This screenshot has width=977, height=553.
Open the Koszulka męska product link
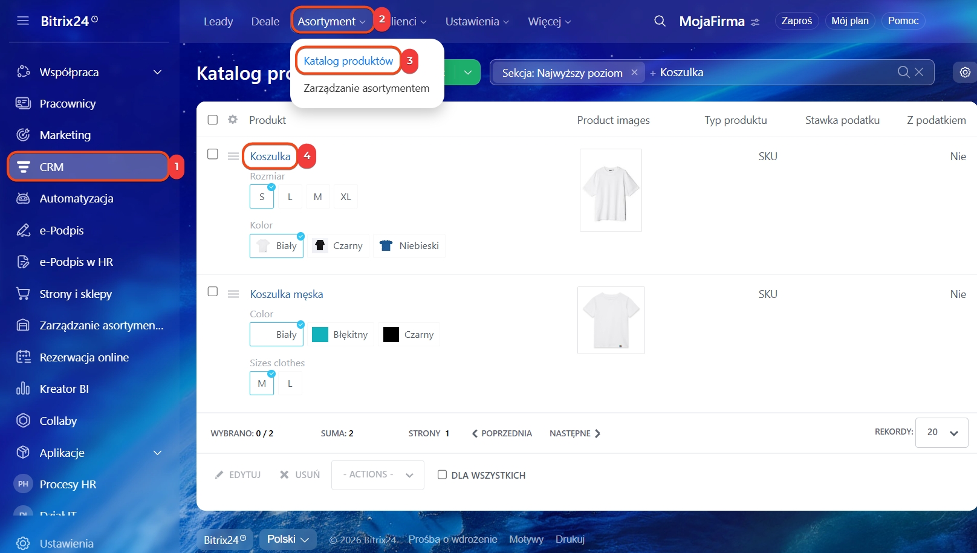coord(287,294)
